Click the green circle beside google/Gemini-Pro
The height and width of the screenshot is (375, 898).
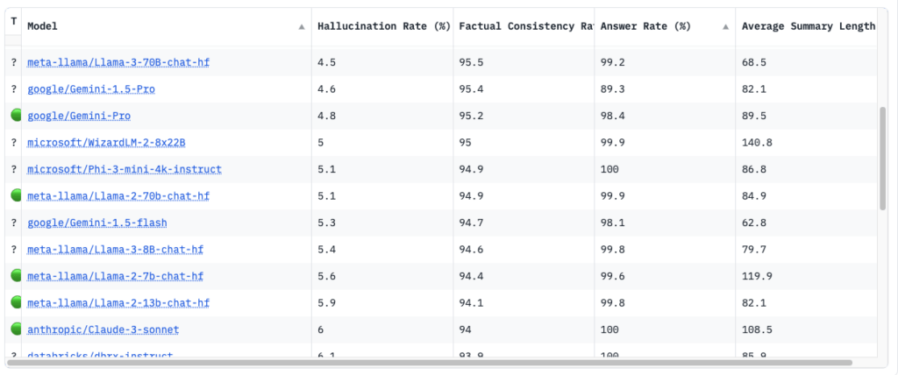point(15,116)
